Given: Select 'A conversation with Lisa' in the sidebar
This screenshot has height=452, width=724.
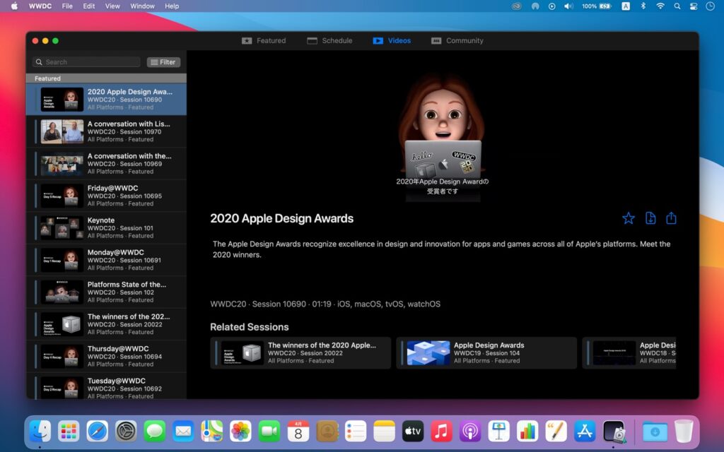Looking at the screenshot, I should pyautogui.click(x=106, y=131).
